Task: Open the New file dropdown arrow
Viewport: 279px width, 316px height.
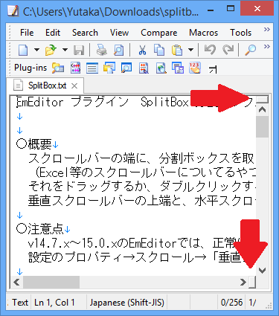Action: pyautogui.click(x=36, y=50)
